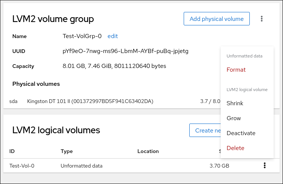
Task: Select Grow in the logical volume menu
Action: point(234,118)
